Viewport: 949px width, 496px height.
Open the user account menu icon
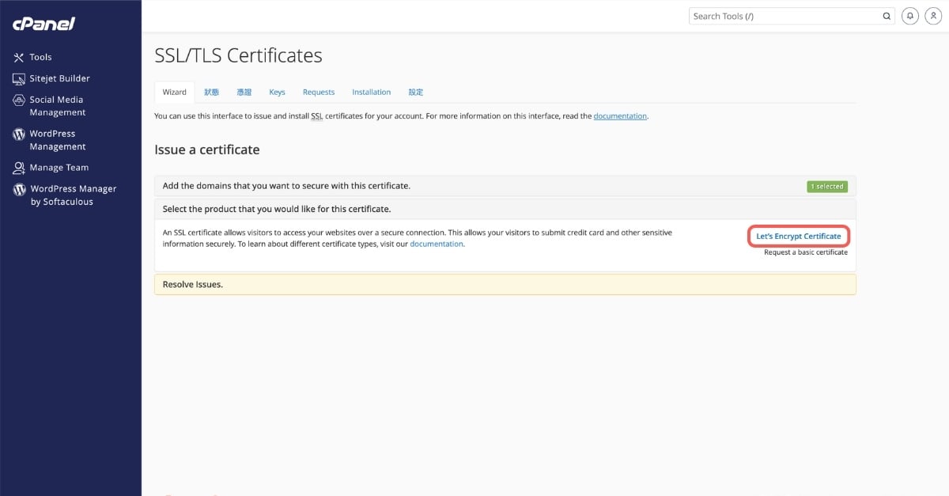pyautogui.click(x=932, y=16)
